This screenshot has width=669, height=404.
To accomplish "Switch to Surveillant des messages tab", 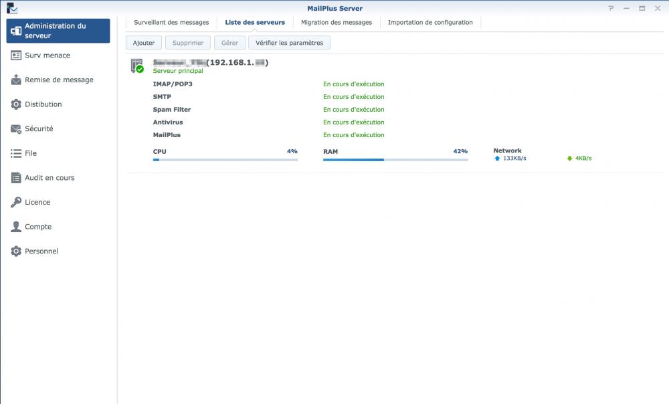I will [171, 22].
